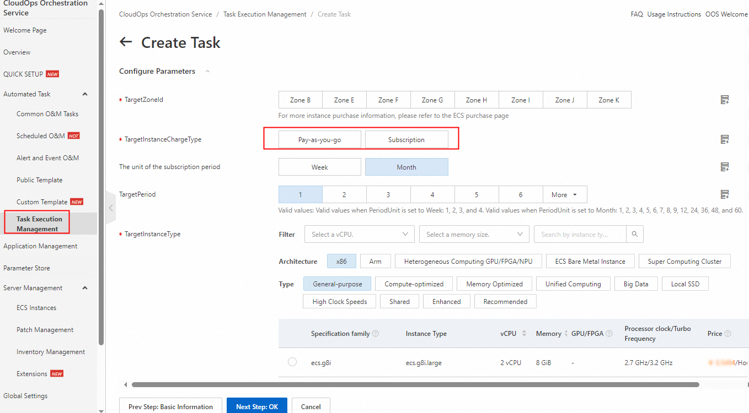Image resolution: width=749 pixels, height=413 pixels.
Task: Click help icon next to Price column
Action: tap(727, 334)
